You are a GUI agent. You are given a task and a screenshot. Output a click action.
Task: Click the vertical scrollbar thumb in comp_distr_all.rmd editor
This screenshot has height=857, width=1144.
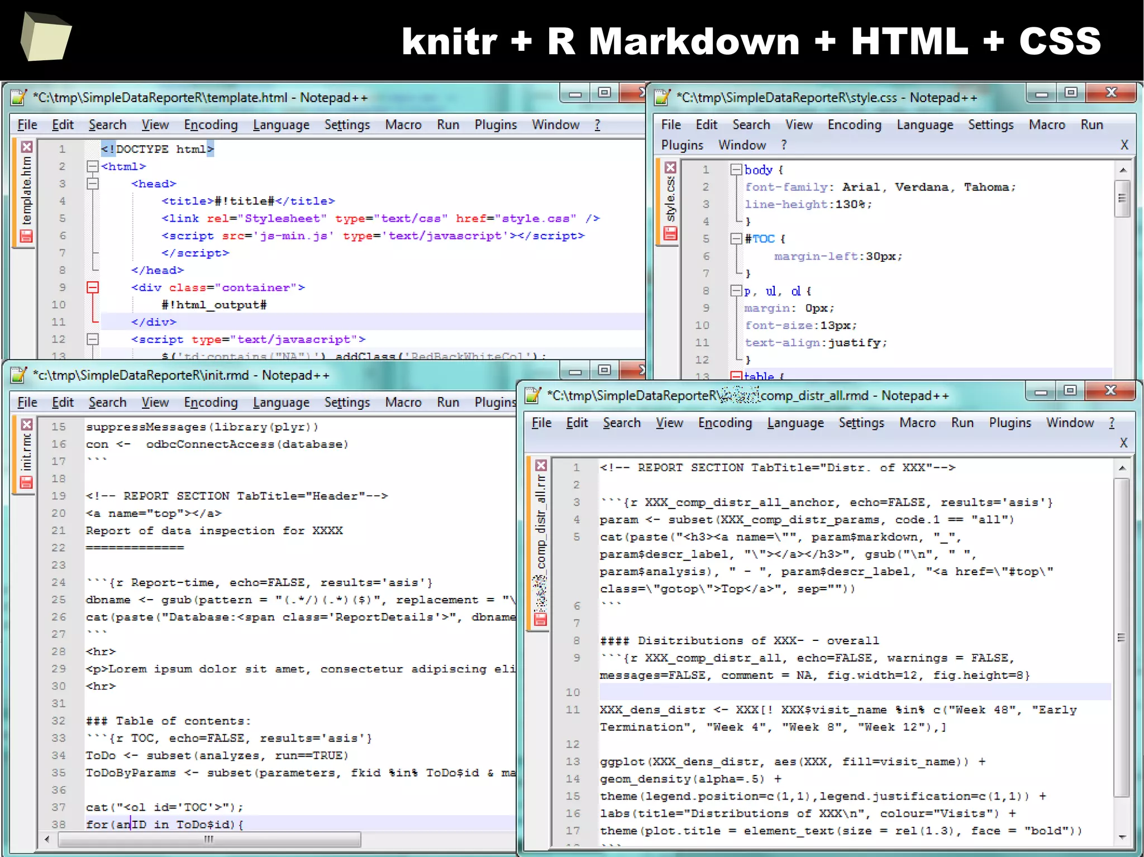[1122, 638]
